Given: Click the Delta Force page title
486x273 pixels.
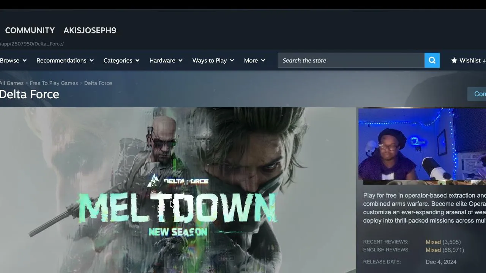Looking at the screenshot, I should (30, 94).
